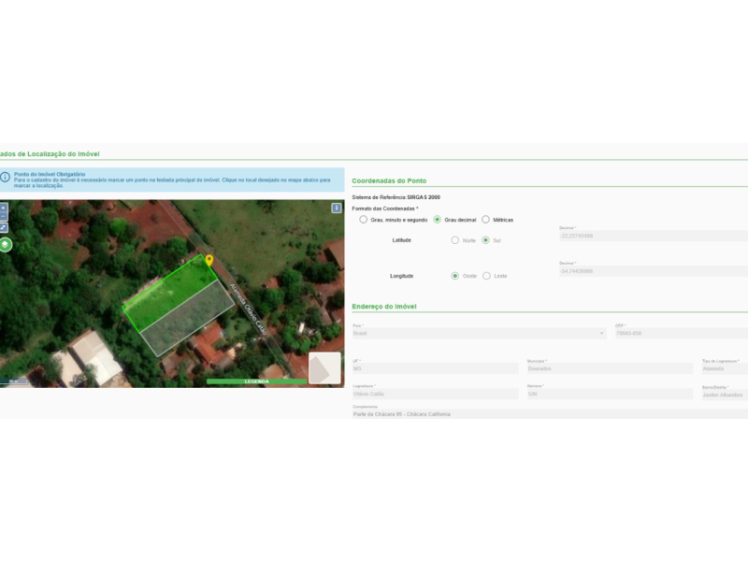This screenshot has width=748, height=561.
Task: Choose 'Norte' for latitude
Action: tap(455, 240)
